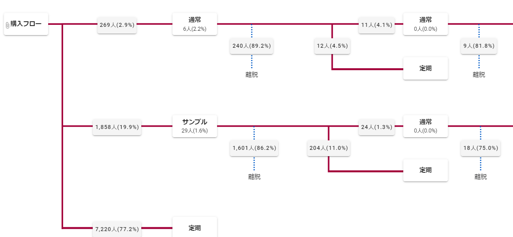The image size is (513, 237).
Task: Click the 7,220人(77.2%) badge
Action: pos(117,229)
